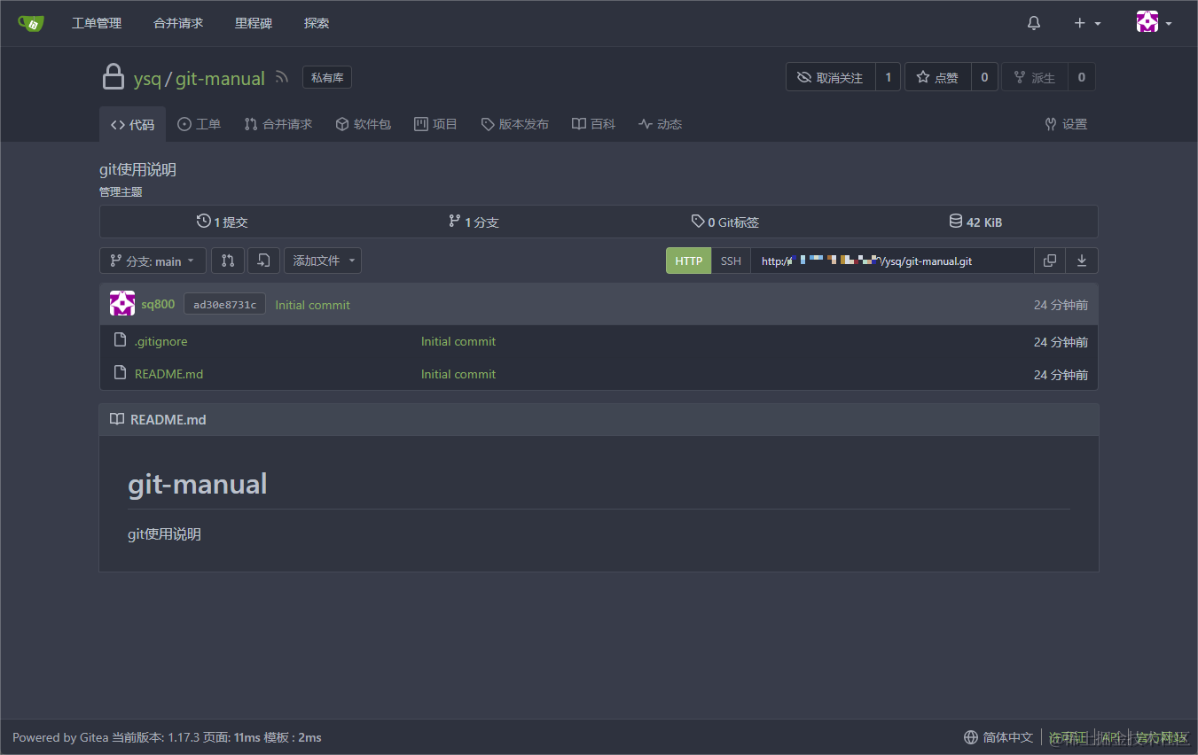
Task: Click the fork count 0
Action: (x=1082, y=77)
